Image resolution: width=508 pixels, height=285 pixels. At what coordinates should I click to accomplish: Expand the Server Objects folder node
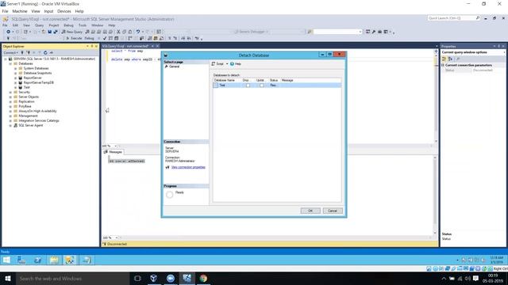click(10, 97)
